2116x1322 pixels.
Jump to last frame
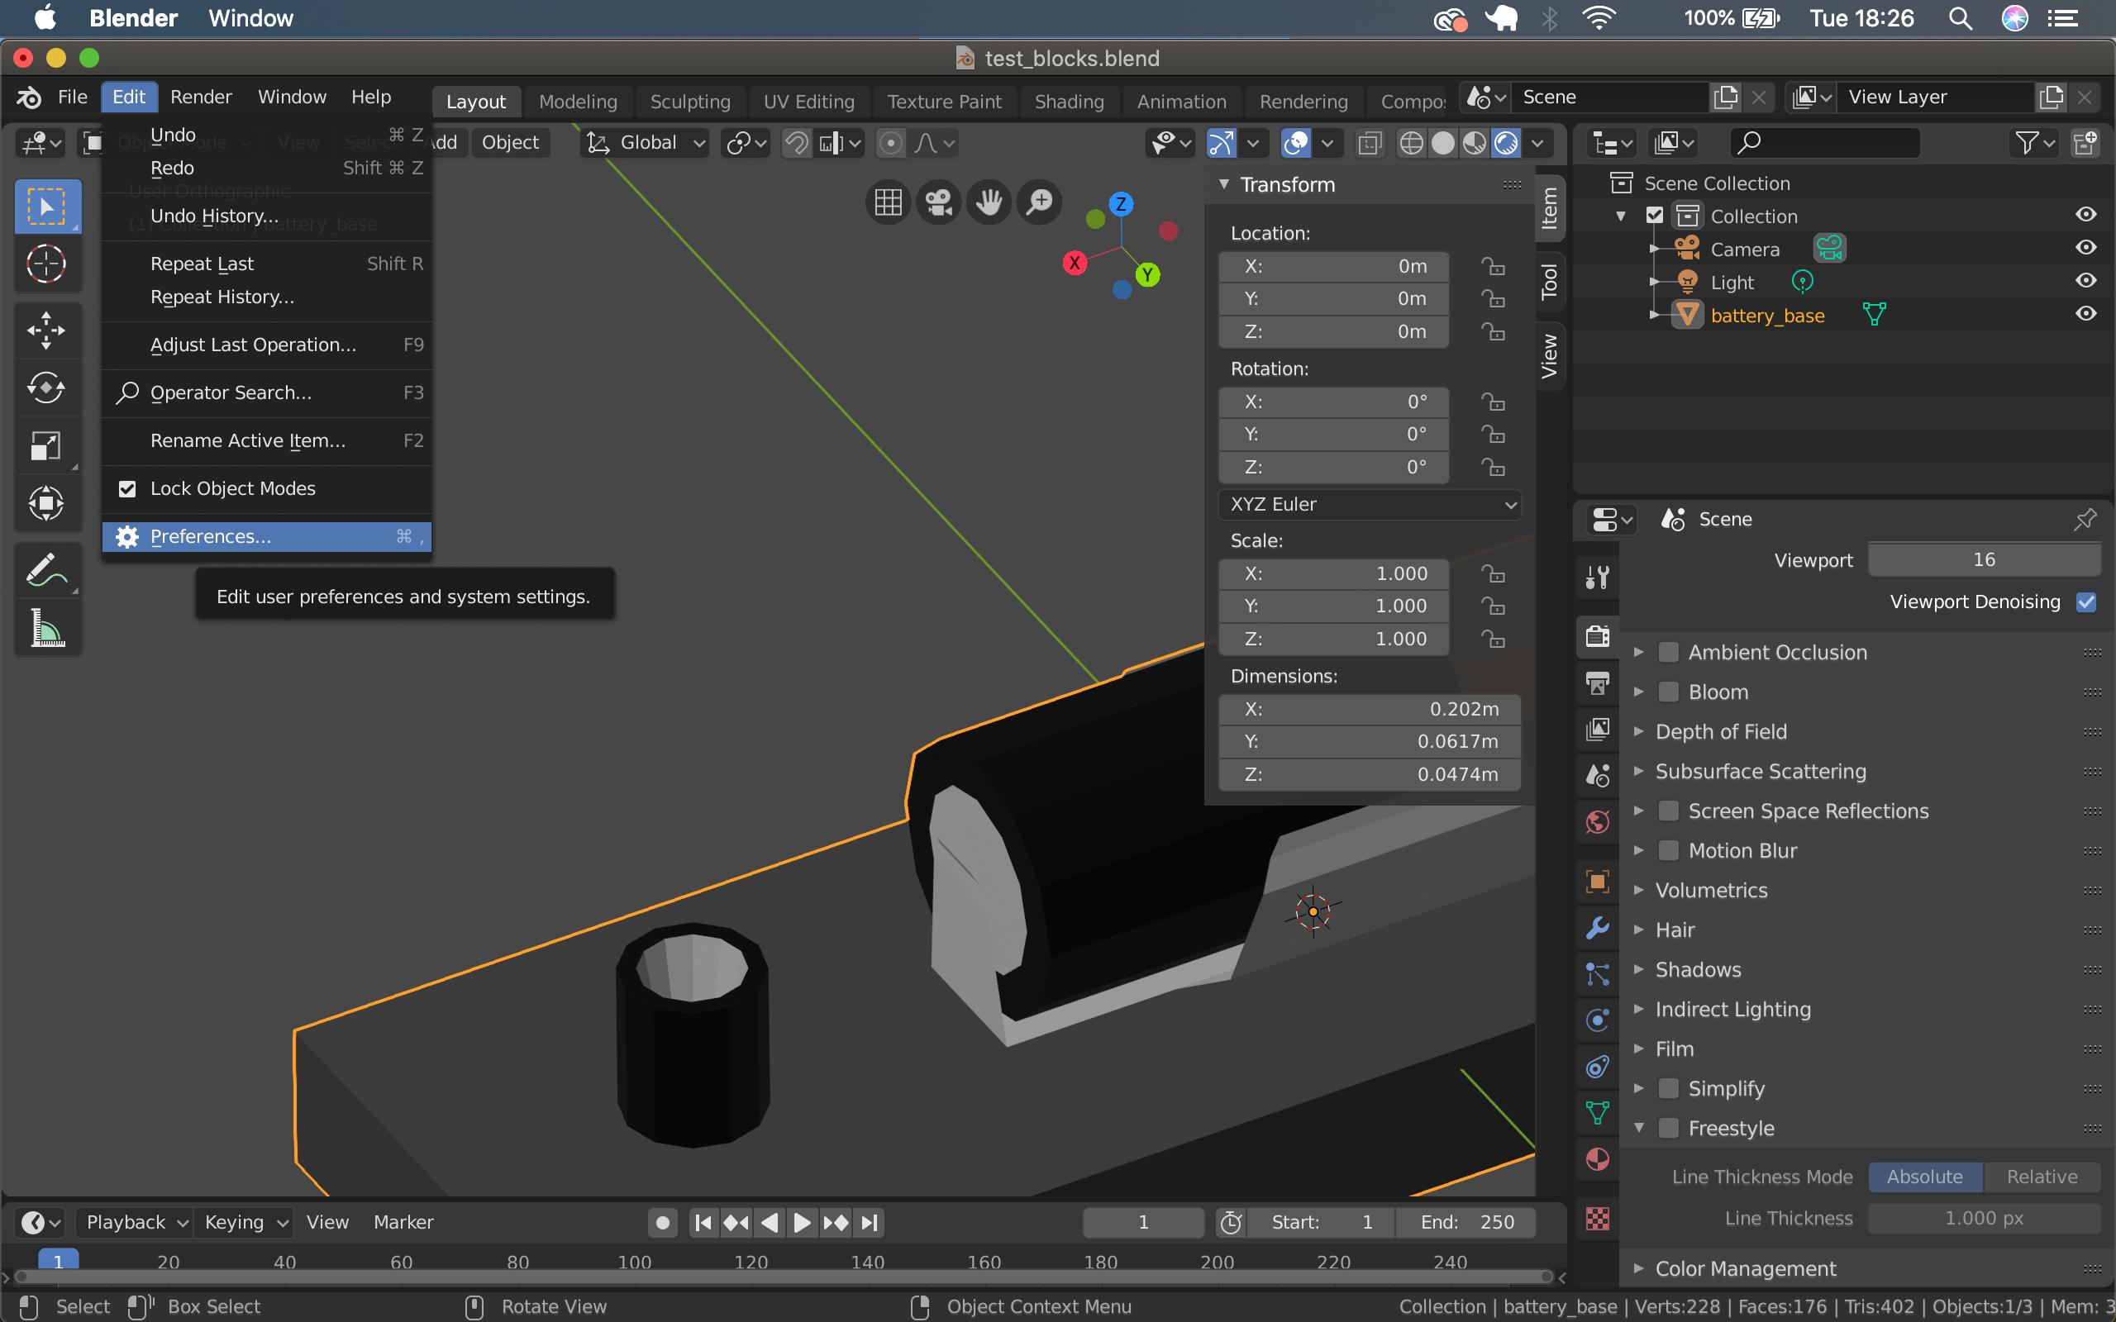(x=870, y=1222)
